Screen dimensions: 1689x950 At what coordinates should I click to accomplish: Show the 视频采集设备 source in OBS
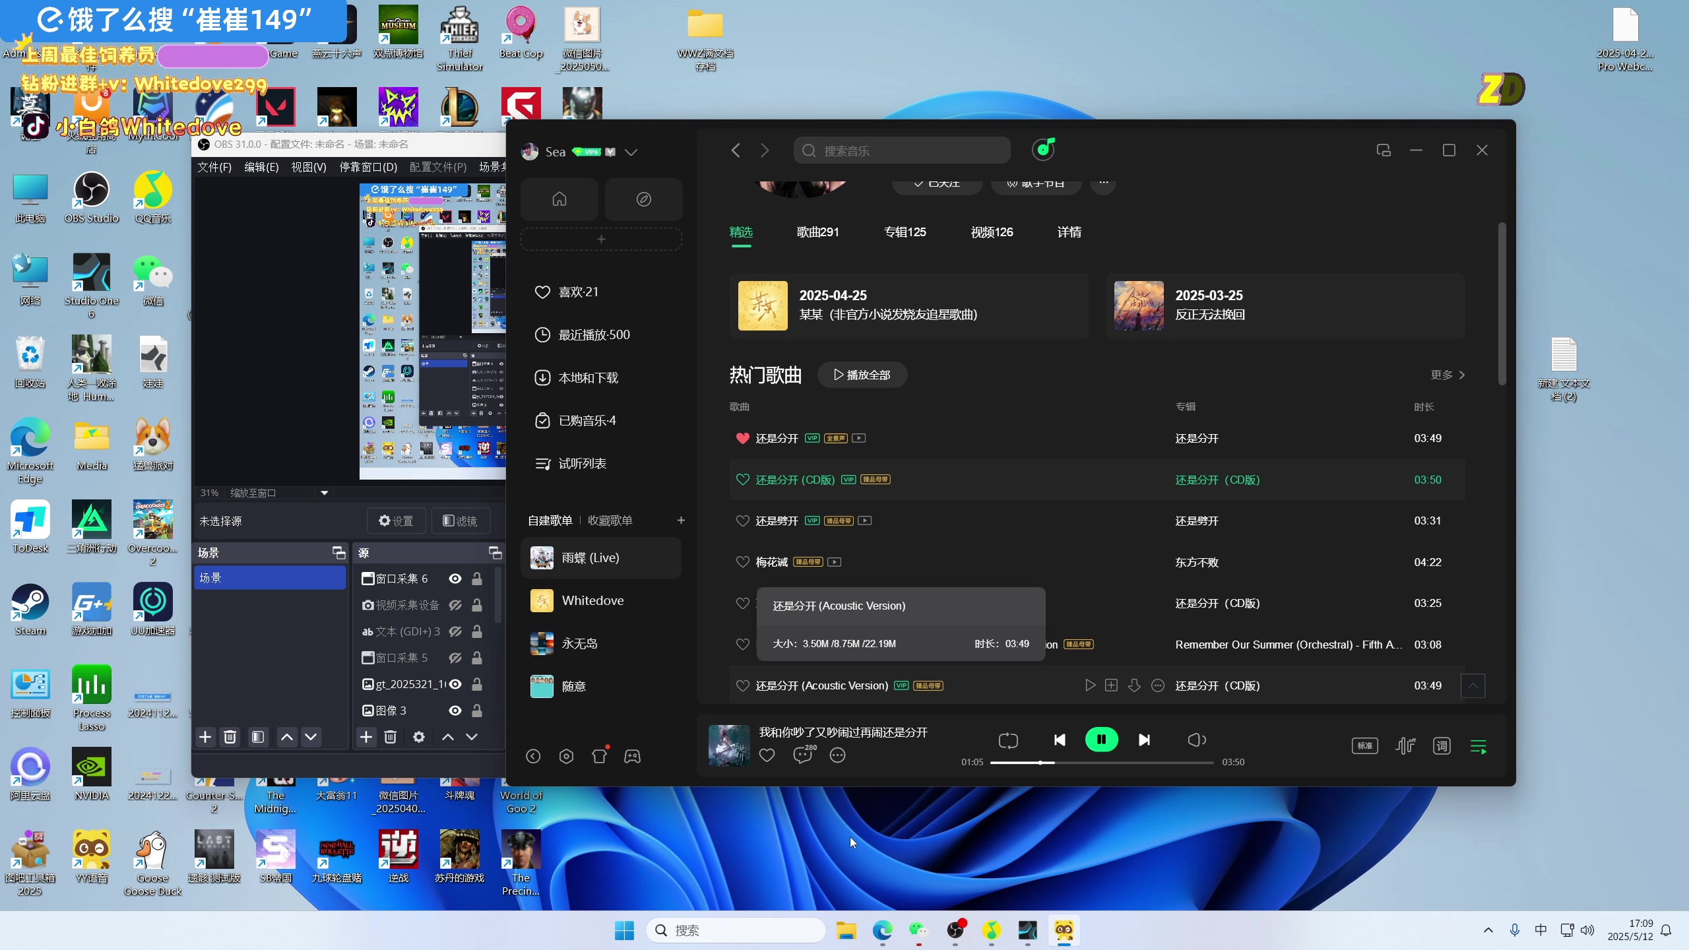click(x=455, y=605)
